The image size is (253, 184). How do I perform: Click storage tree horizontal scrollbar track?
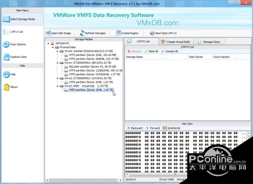point(83,180)
